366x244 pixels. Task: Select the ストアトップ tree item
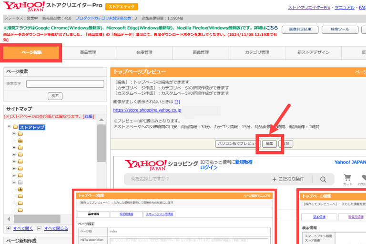(32, 127)
